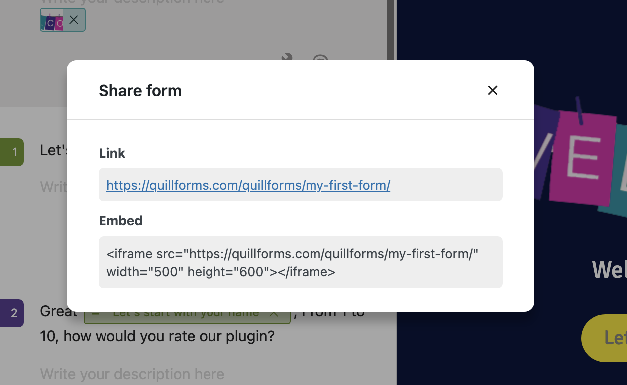Select the purple block number 2 badge
627x385 pixels.
pyautogui.click(x=12, y=313)
